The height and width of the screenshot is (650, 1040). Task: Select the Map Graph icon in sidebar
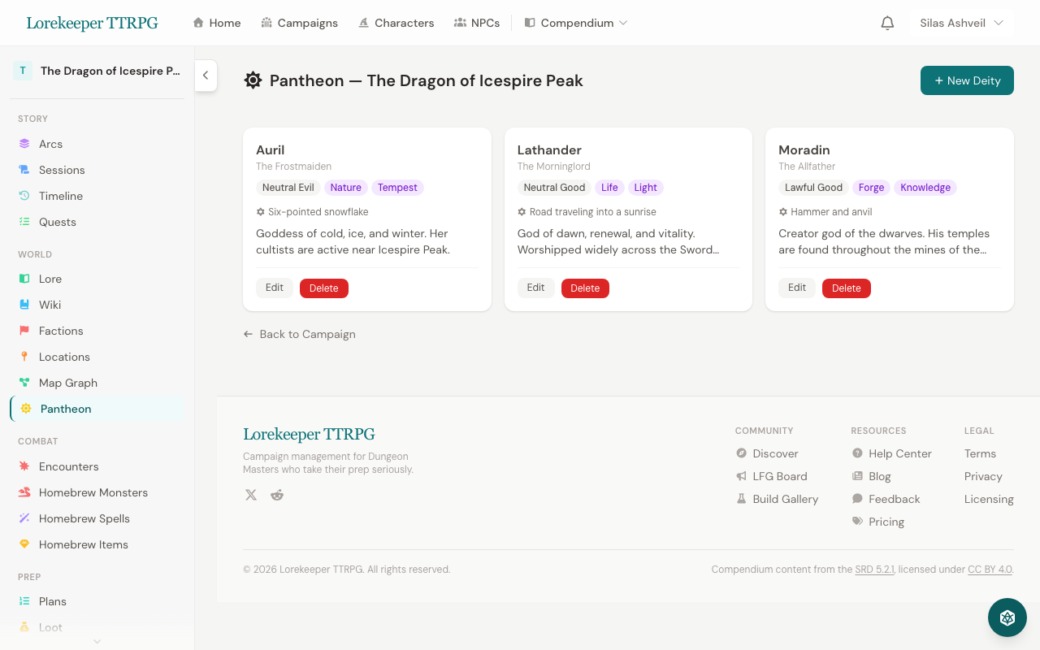(24, 383)
